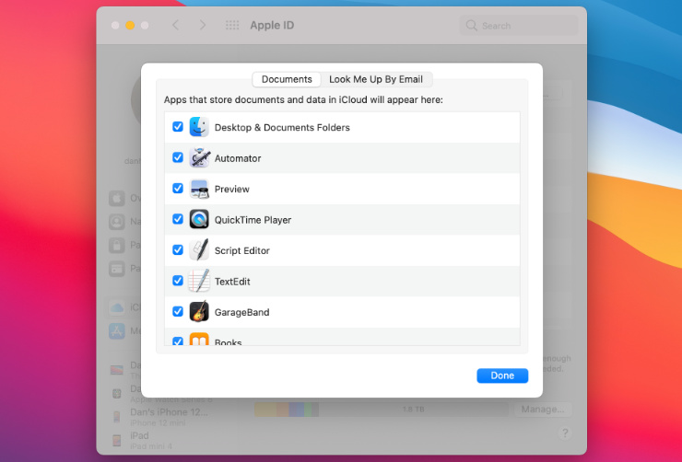Click the forward arrow in toolbar
682x462 pixels.
[x=202, y=25]
